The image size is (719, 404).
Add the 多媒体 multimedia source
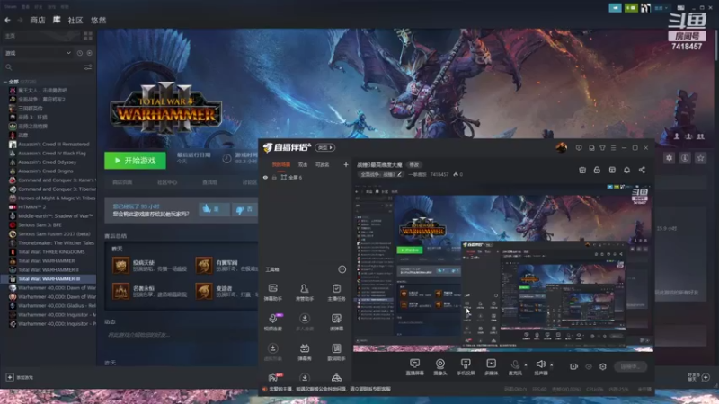(x=491, y=367)
